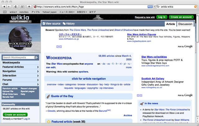Open the Random article link
The width and height of the screenshot is (199, 126).
point(10,88)
